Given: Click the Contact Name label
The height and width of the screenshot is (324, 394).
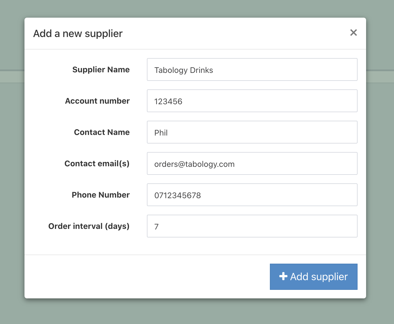Looking at the screenshot, I should [x=102, y=132].
